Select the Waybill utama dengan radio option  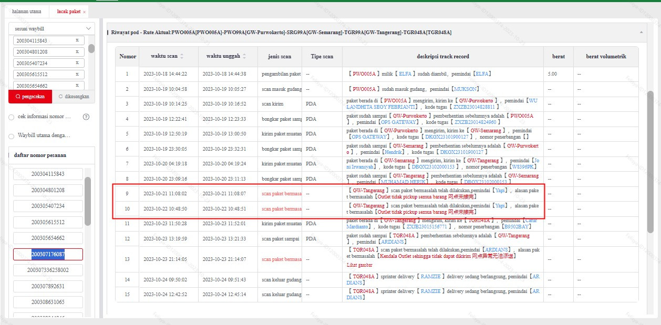point(12,136)
